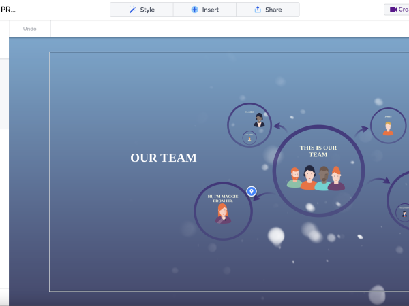Screen dimensions: 409x306
Task: Click the purple video camera icon
Action: (x=393, y=10)
